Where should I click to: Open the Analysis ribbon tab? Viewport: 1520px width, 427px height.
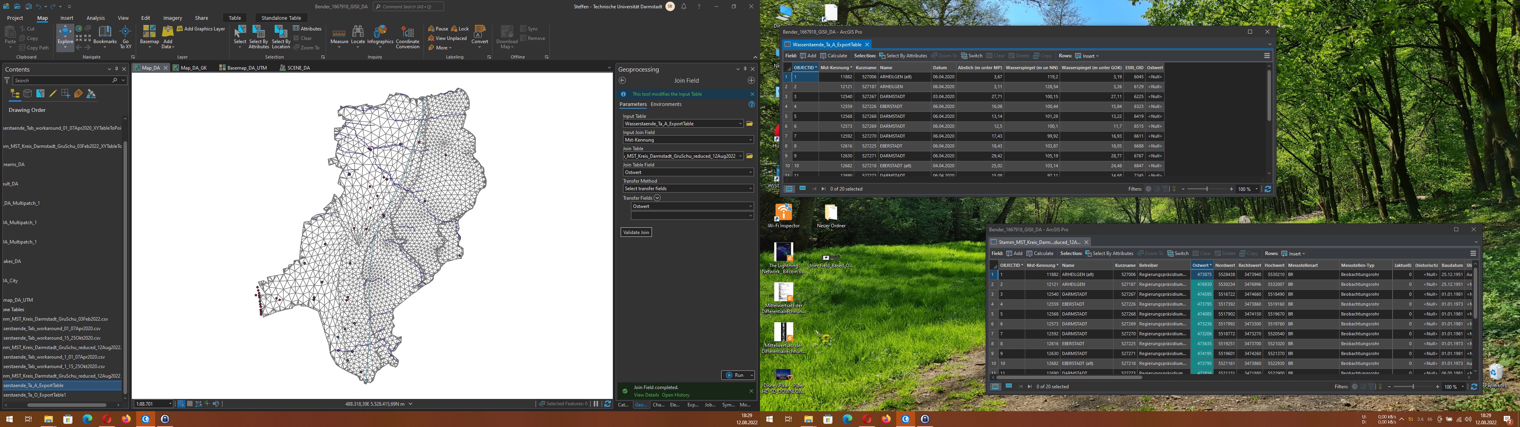(x=95, y=18)
